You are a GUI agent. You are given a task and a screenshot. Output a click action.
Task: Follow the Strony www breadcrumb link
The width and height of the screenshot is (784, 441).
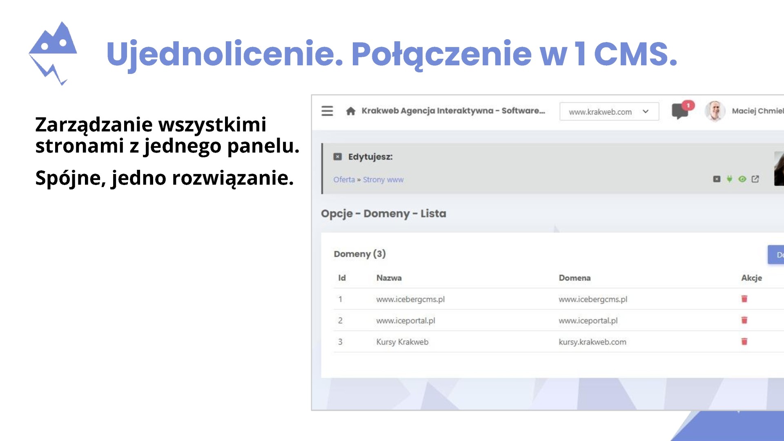pos(383,180)
